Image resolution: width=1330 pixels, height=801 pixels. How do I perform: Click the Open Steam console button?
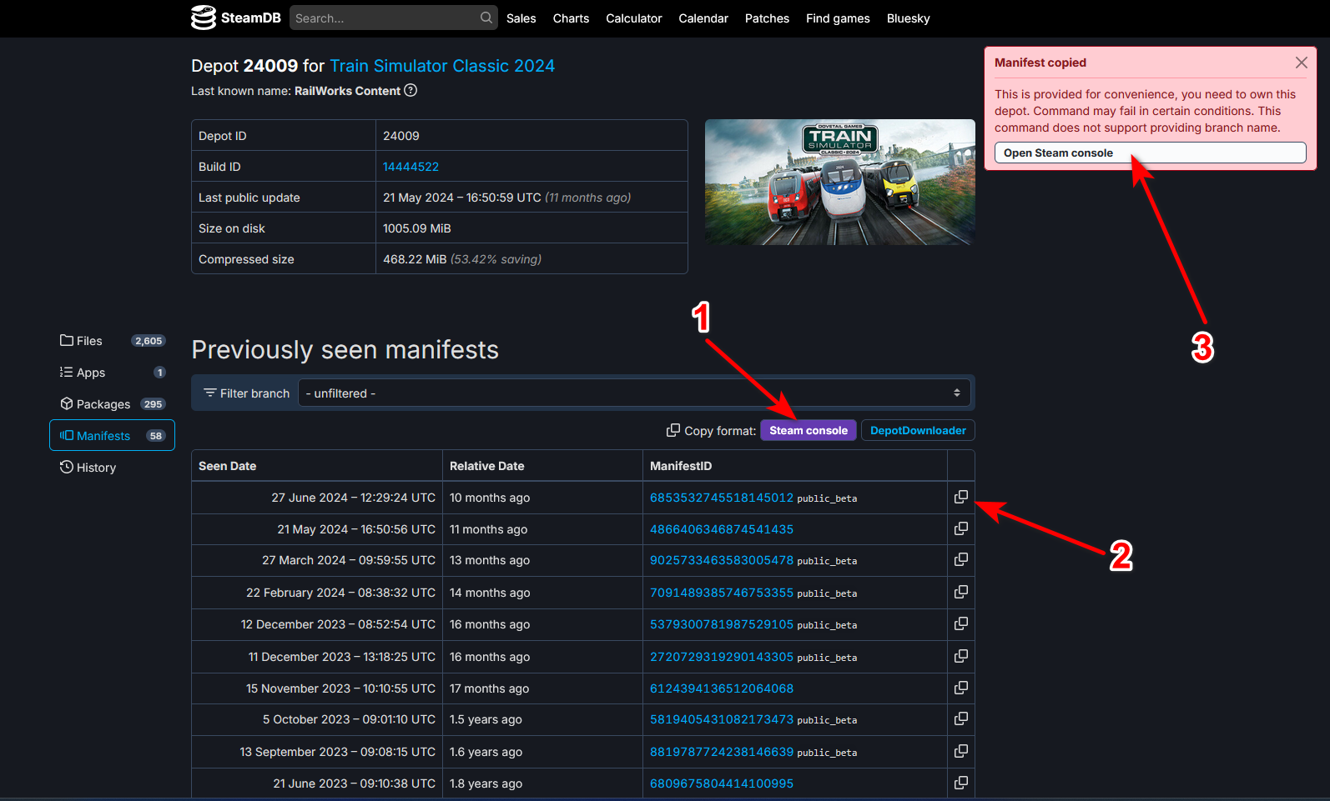coord(1150,153)
